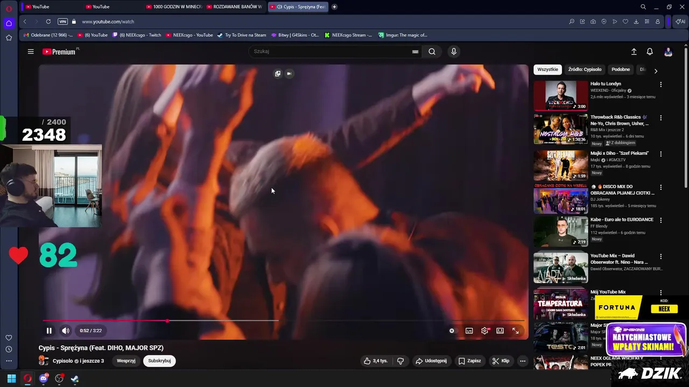Create a clip with Klip button
The image size is (689, 387).
point(501,361)
